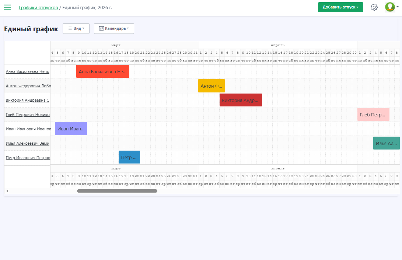
Task: Open employee link 'Петр Иванович Петров'
Action: [28, 158]
